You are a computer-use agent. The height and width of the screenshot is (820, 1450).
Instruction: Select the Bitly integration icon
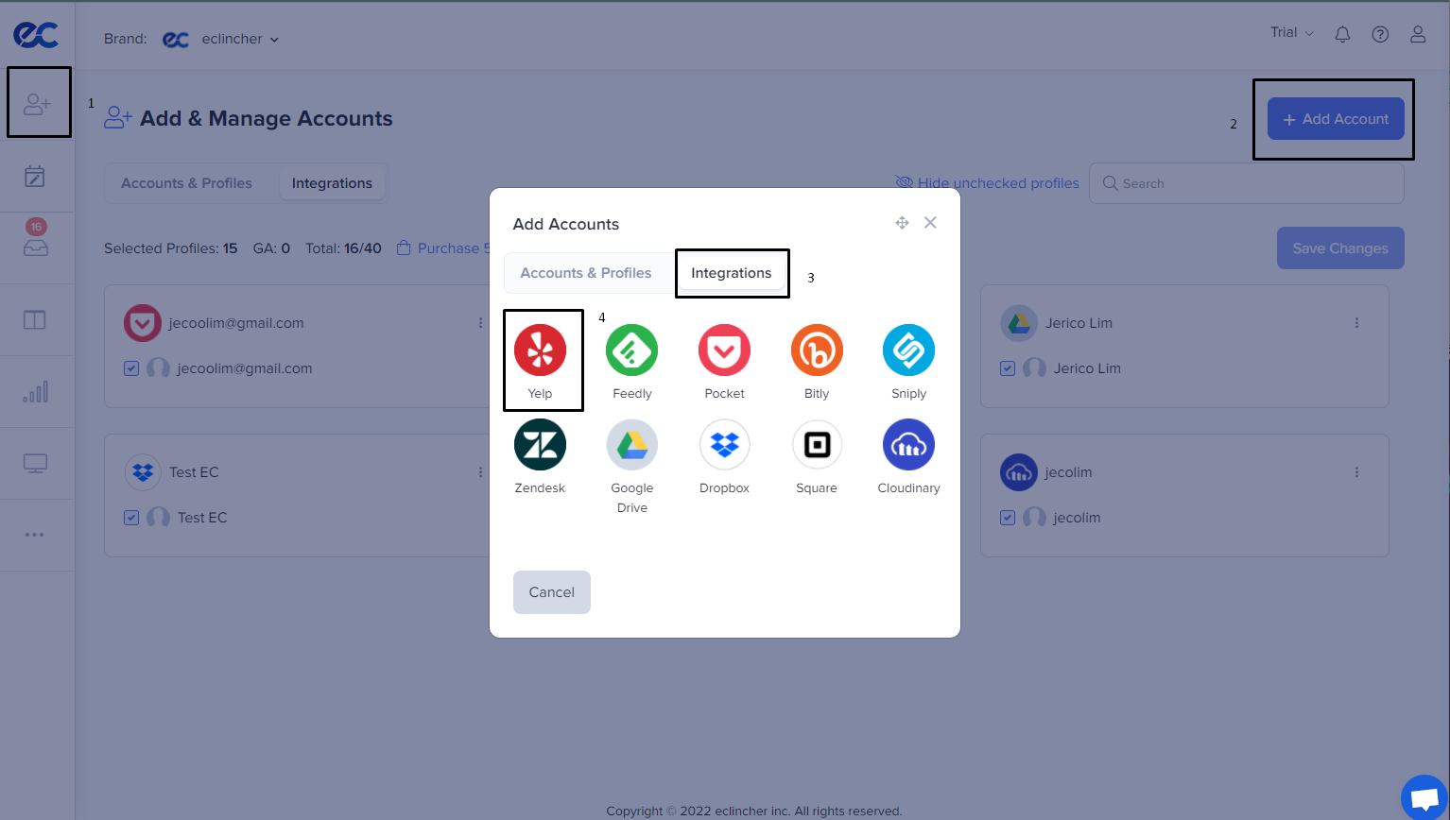click(817, 350)
